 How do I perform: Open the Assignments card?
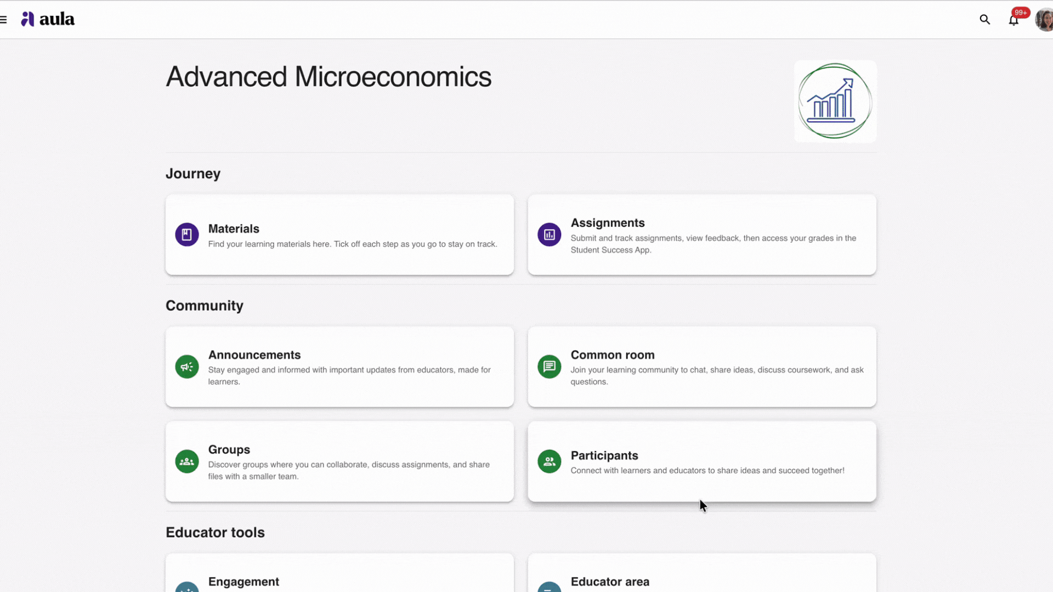[x=702, y=235]
